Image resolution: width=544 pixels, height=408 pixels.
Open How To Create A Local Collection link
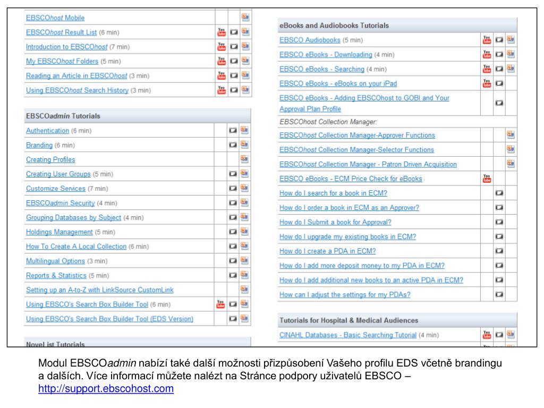(x=76, y=246)
